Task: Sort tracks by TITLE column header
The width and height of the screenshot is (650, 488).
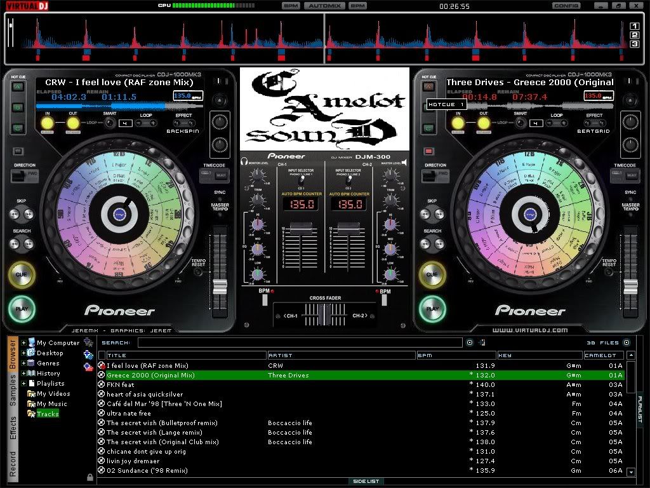Action: click(x=186, y=355)
